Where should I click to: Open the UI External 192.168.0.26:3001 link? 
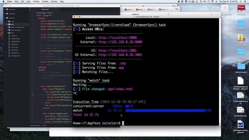(120, 55)
